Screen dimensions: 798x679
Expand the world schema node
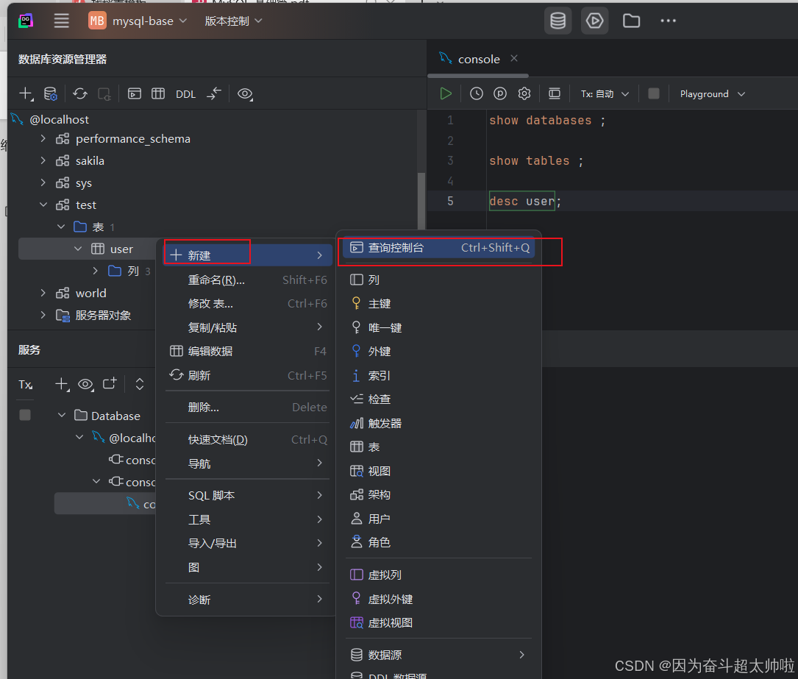pyautogui.click(x=43, y=294)
